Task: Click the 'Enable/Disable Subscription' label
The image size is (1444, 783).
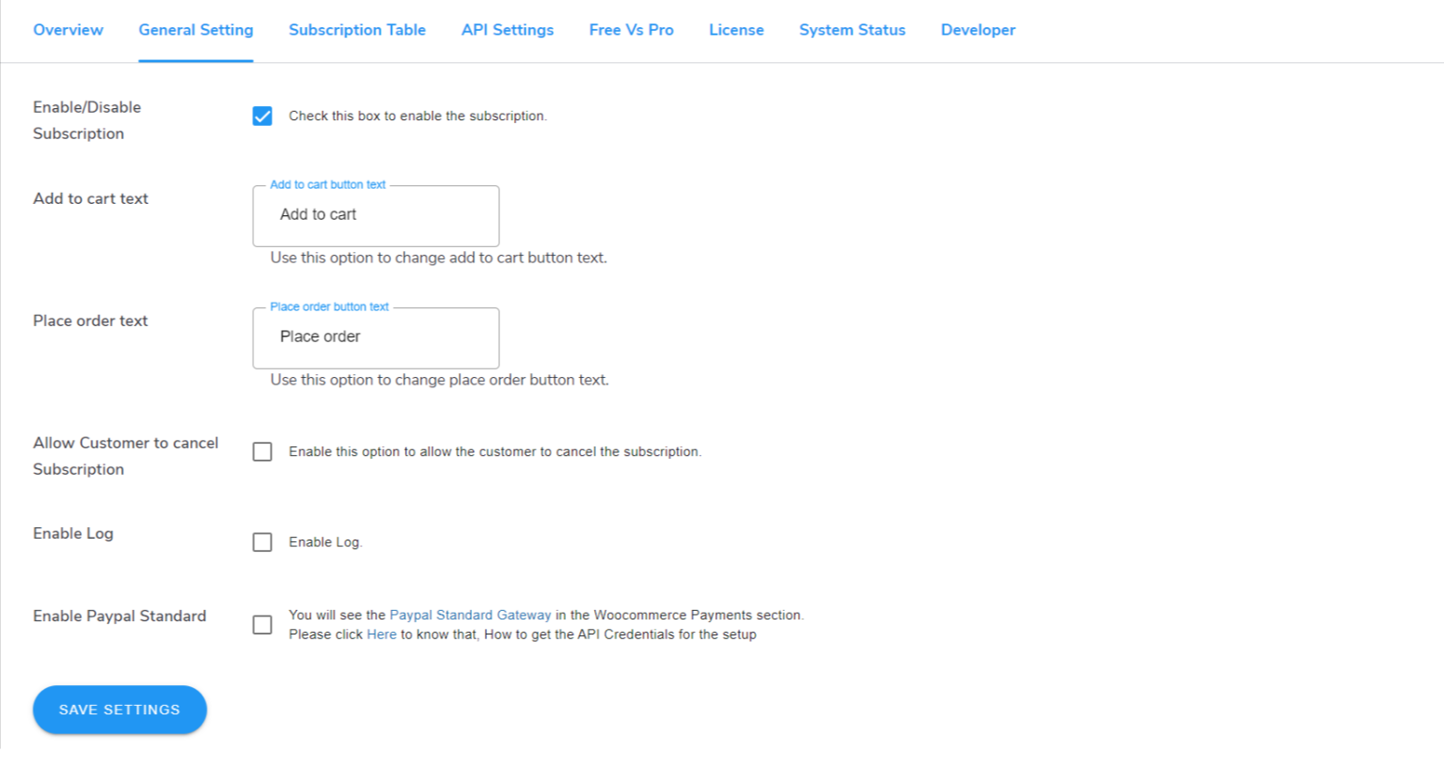Action: click(x=86, y=120)
